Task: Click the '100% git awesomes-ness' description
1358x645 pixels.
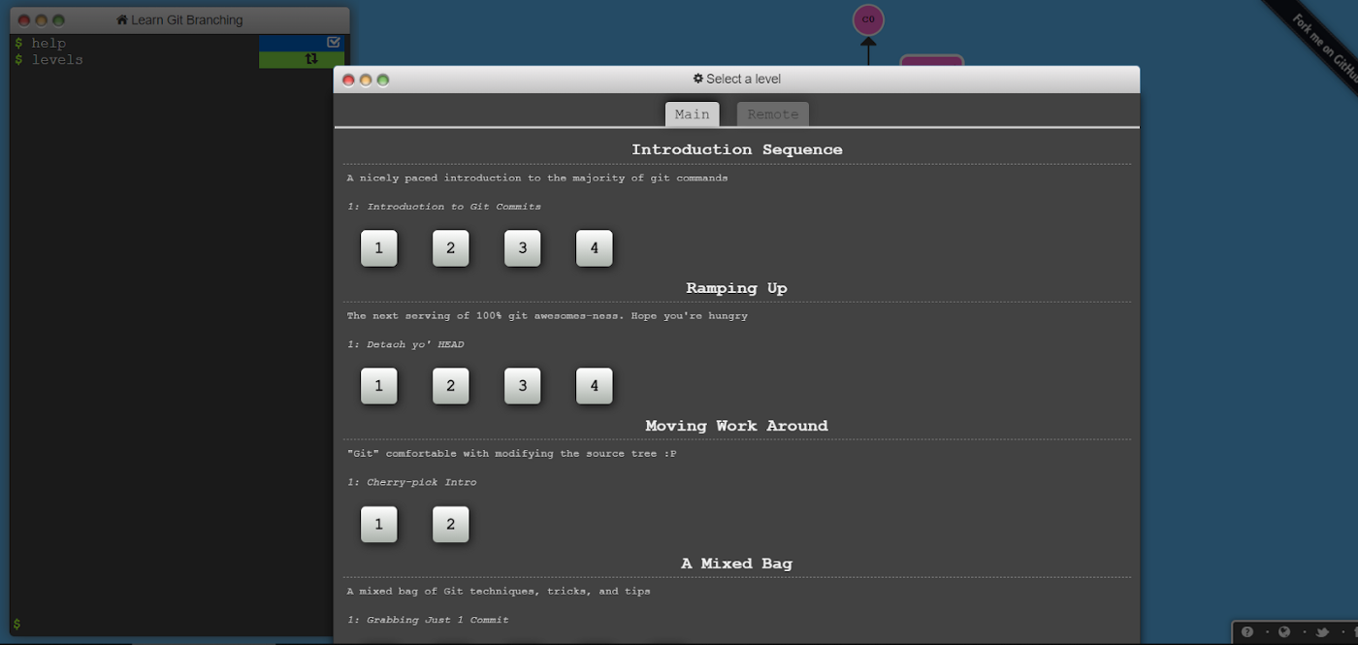Action: click(x=547, y=315)
